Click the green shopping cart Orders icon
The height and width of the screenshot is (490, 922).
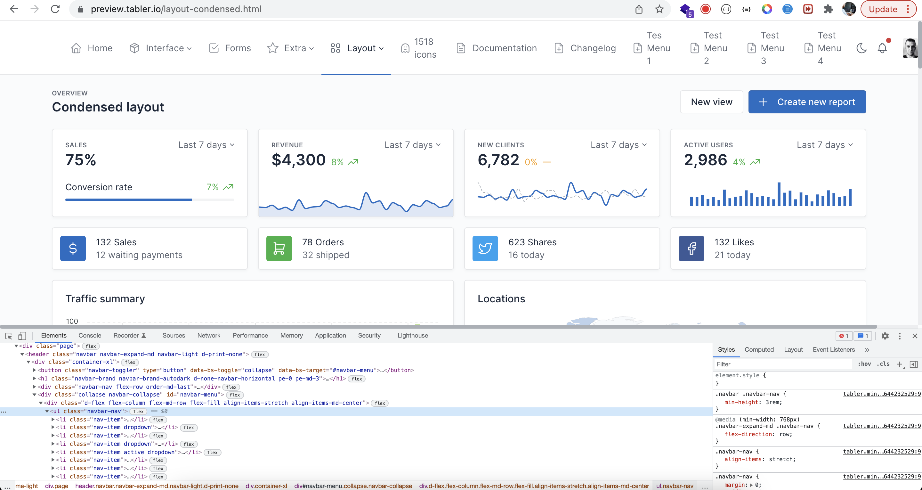pos(279,248)
